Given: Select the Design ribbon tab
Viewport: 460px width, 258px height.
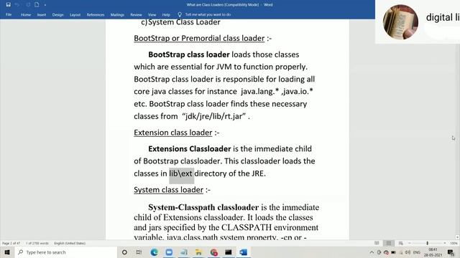Looking at the screenshot, I should click(x=57, y=14).
